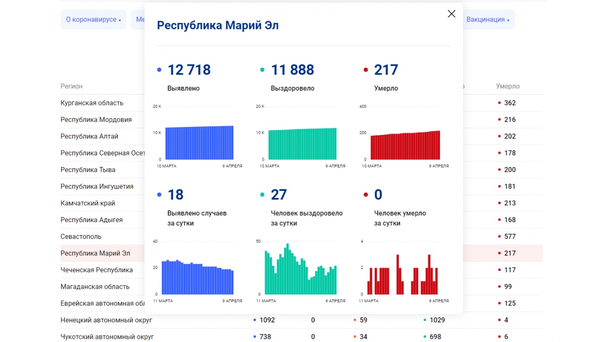This screenshot has height=342, width=608.
Task: Expand the Вакцинация dropdown menu
Action: pos(488,20)
